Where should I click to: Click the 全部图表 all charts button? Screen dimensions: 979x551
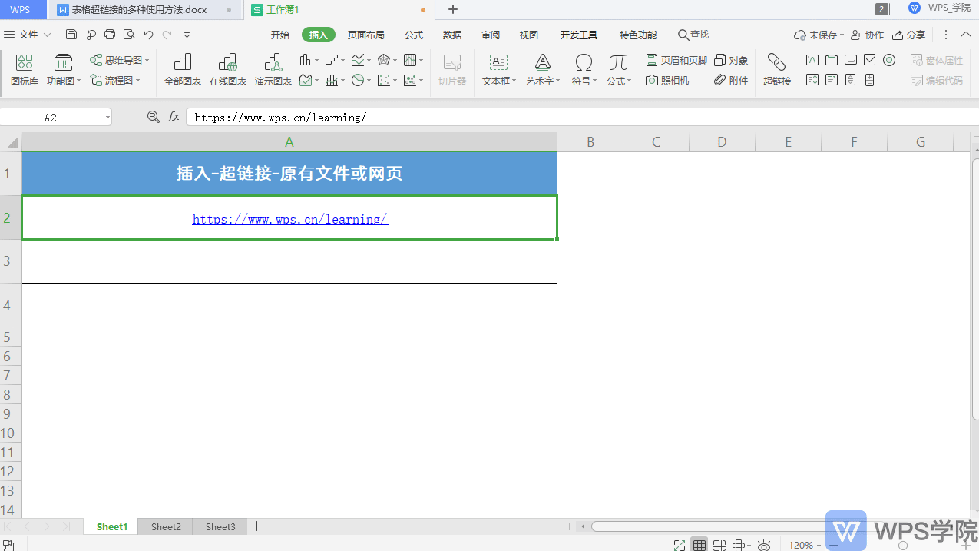click(183, 69)
